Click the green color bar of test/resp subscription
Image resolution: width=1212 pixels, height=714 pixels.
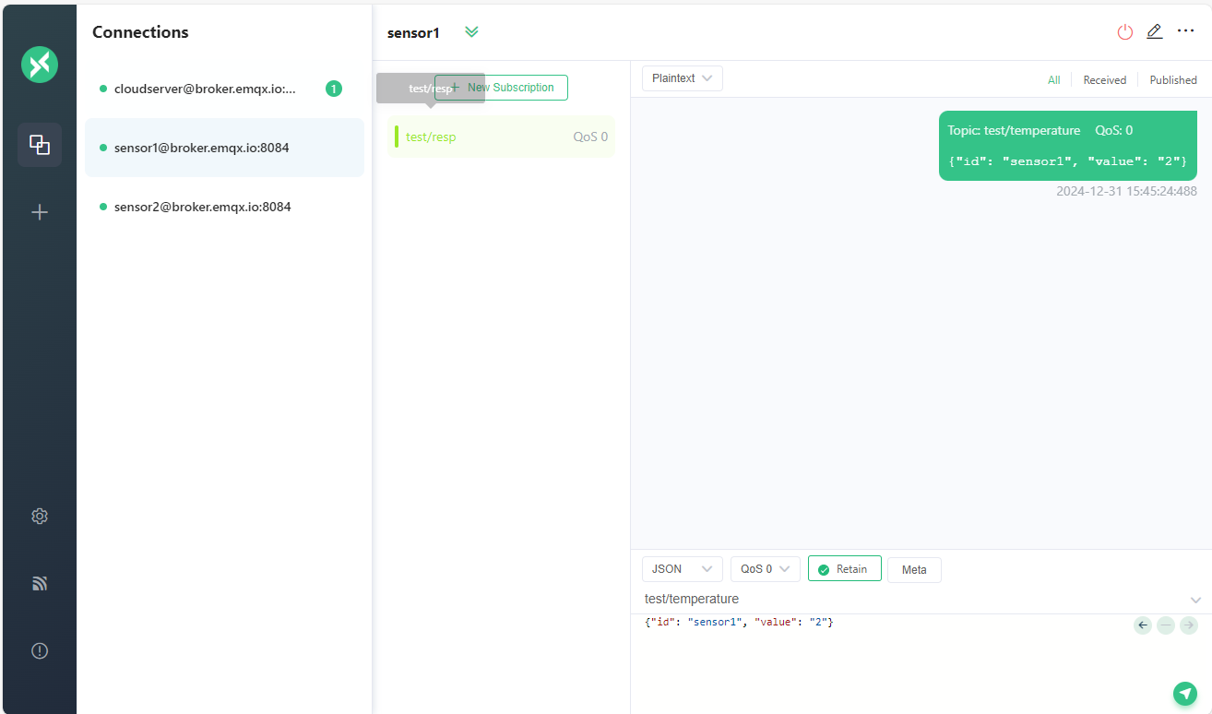[x=397, y=137]
